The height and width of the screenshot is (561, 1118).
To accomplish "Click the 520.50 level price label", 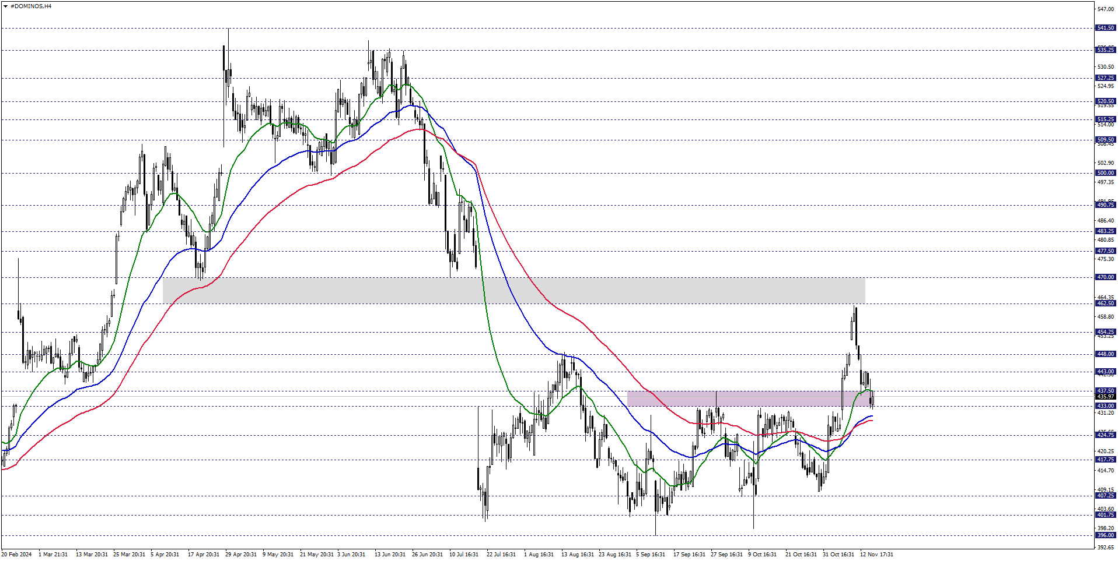I will tap(1105, 101).
